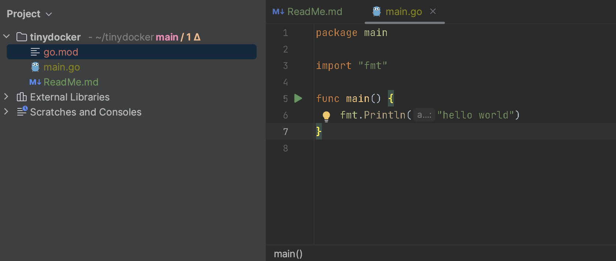
Task: Click the go.mod file icon
Action: coord(35,52)
